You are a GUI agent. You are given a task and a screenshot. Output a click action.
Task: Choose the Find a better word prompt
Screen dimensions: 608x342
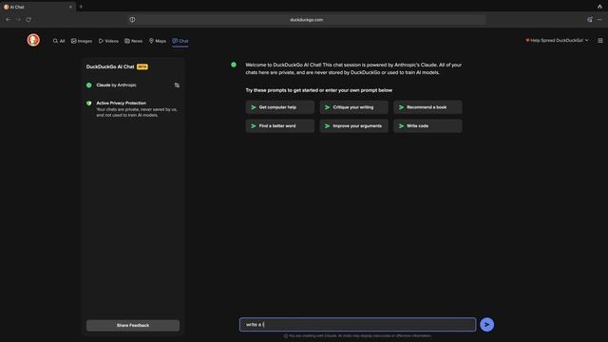(280, 126)
